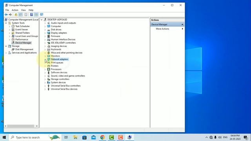The height and width of the screenshot is (141, 251).
Task: Click the Keyboards category icon
Action: click(49, 49)
